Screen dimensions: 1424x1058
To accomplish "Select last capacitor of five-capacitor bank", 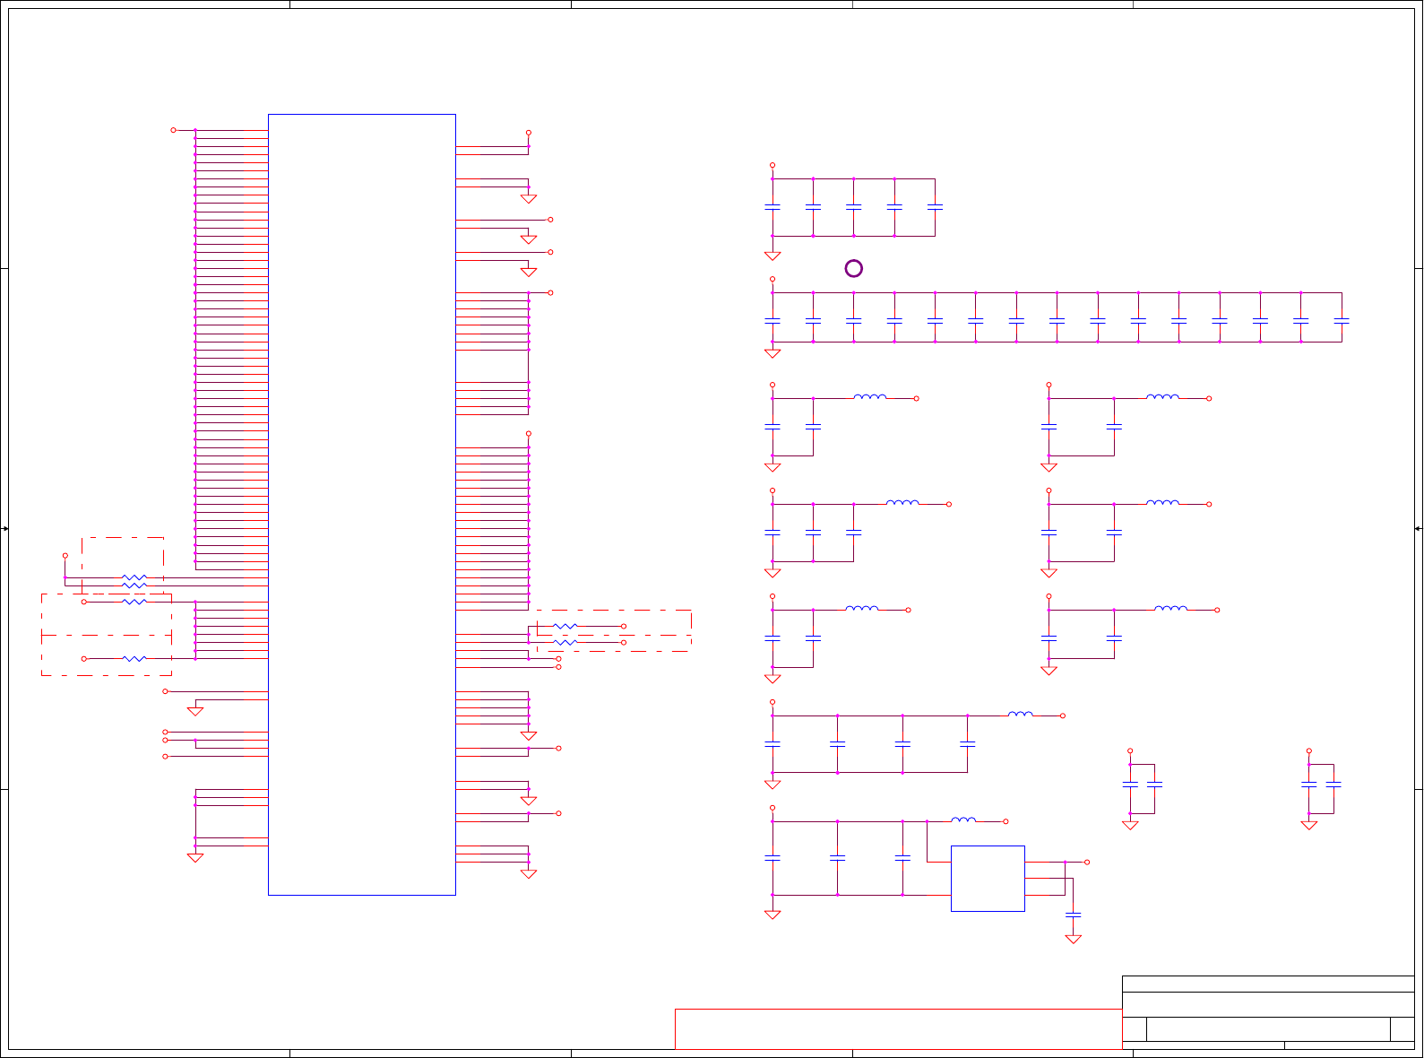I will (935, 207).
